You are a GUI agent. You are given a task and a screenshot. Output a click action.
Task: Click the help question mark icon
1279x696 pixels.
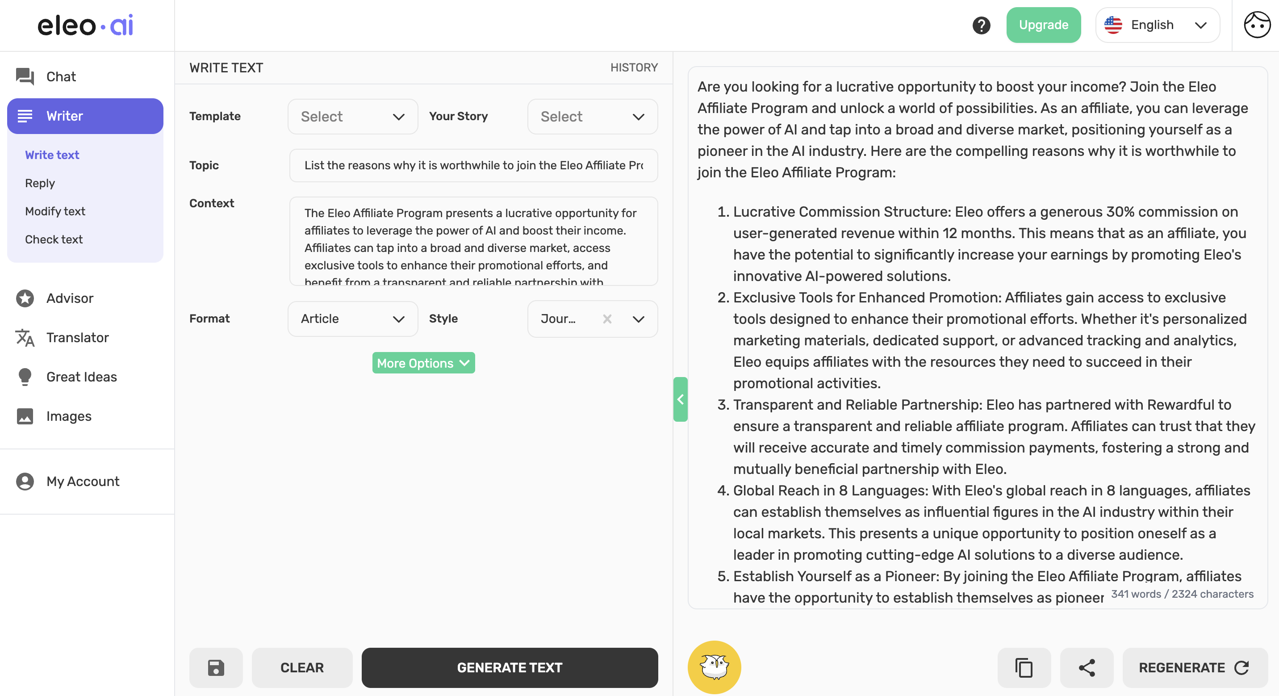981,25
